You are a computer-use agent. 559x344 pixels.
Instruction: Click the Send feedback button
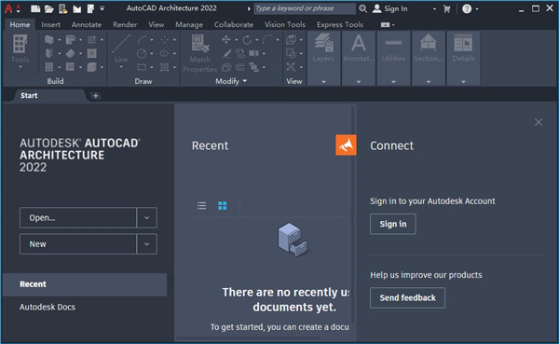(407, 297)
